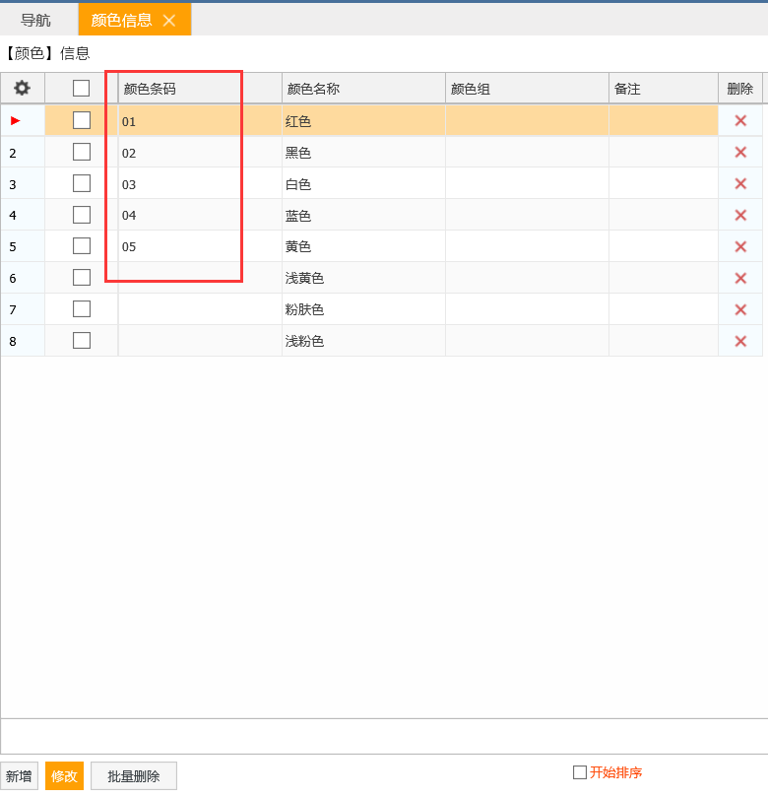Viewport: 768px width, 798px height.
Task: Click the gear settings icon in table header
Action: click(22, 89)
